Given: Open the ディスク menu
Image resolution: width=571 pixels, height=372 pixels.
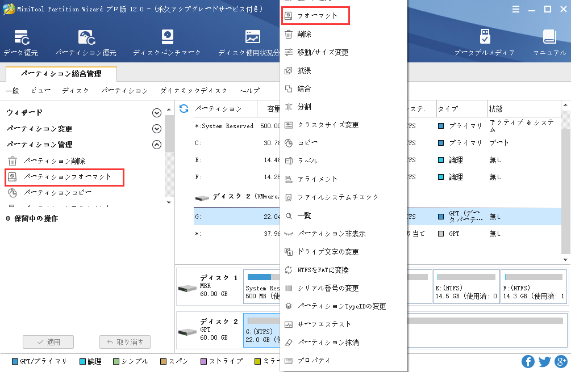Looking at the screenshot, I should click(x=74, y=90).
